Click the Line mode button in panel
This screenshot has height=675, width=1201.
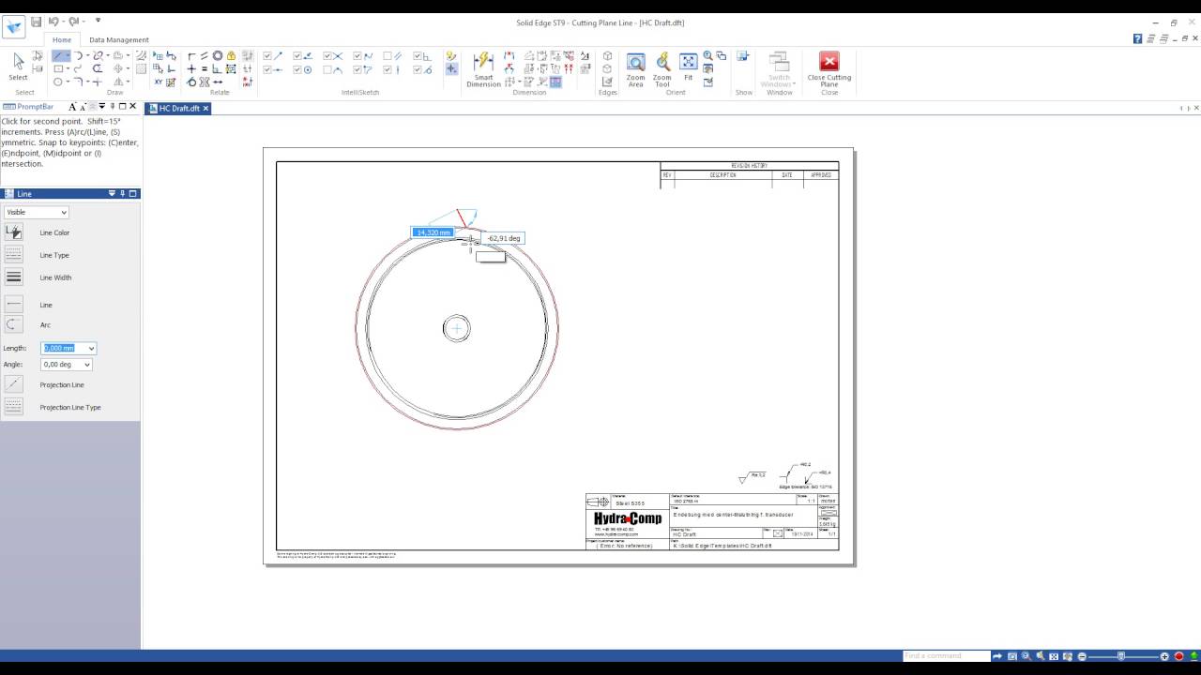click(13, 304)
